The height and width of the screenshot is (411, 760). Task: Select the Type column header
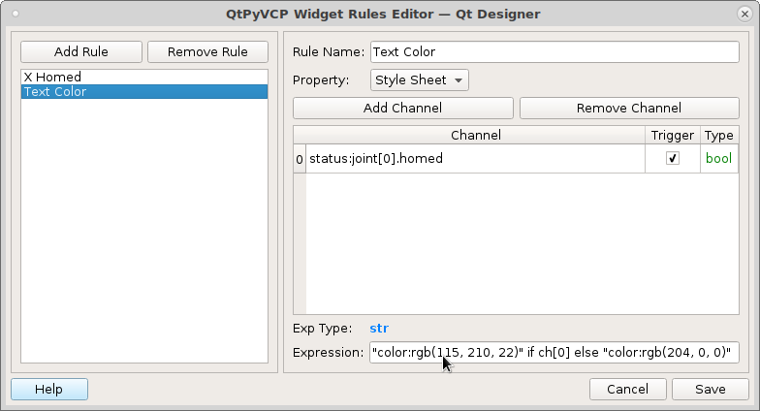pos(719,136)
